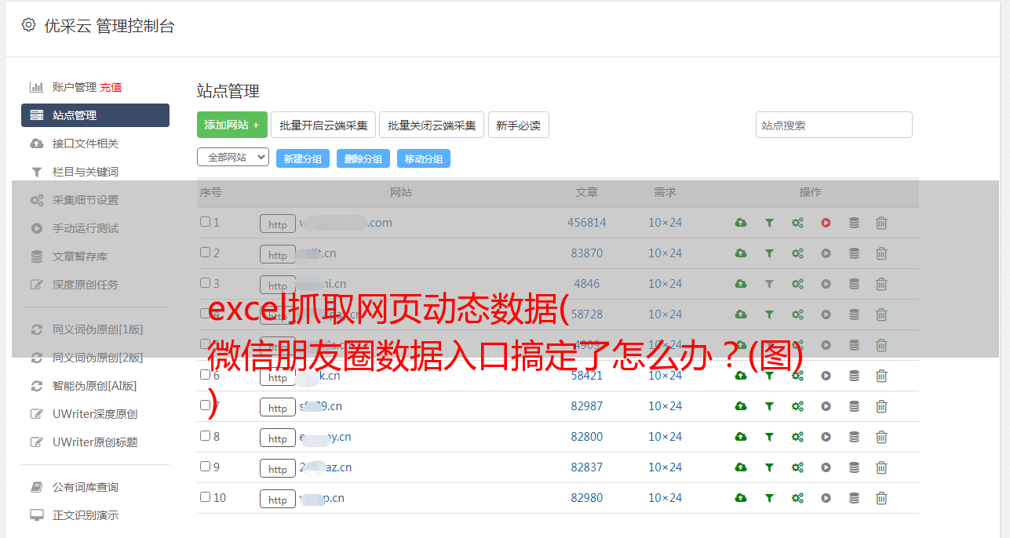Click 批量关闭云端采集 button
The image size is (1010, 538).
432,125
